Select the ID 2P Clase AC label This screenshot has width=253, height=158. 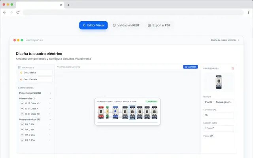pyautogui.click(x=32, y=103)
